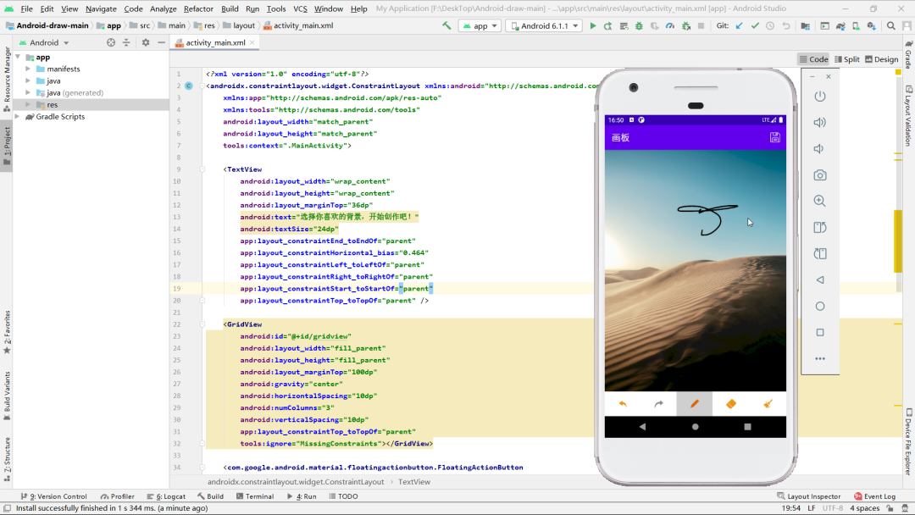Take emulator screenshot with camera icon
The image size is (915, 515).
tap(820, 175)
